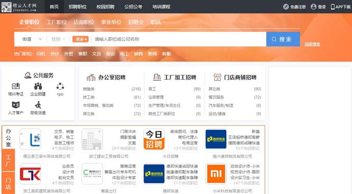Select the 招聘会 tab

click(x=136, y=22)
